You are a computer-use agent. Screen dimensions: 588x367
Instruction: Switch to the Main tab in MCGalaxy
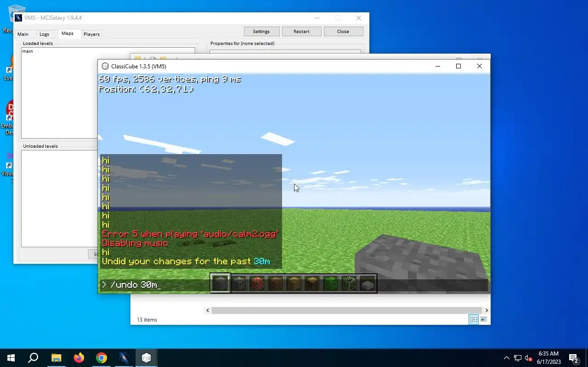23,34
